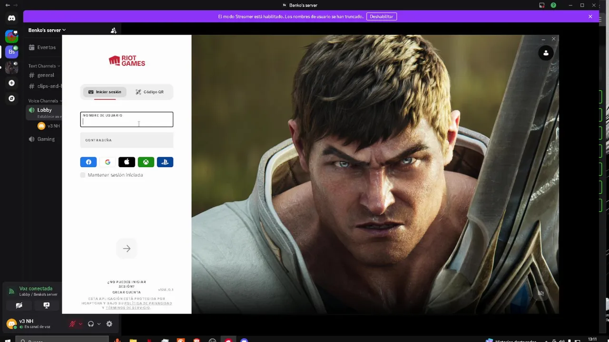Turn on camera in voice panel
This screenshot has height=342, width=609.
pyautogui.click(x=19, y=305)
